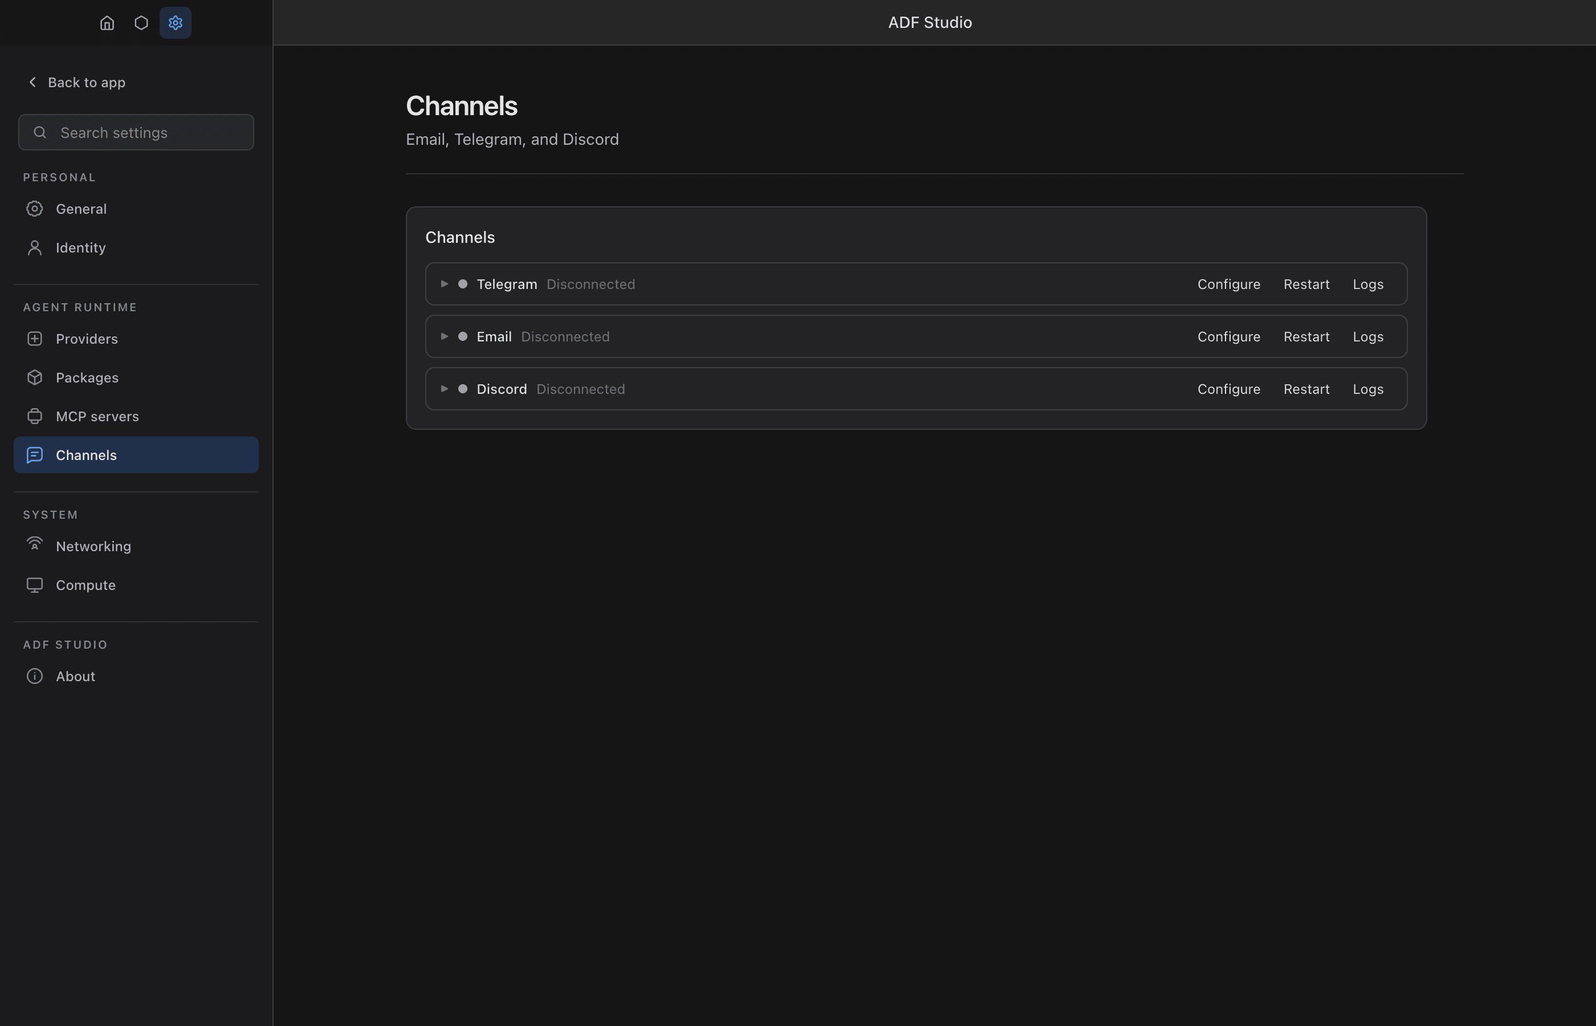Open the home icon in top bar
The image size is (1596, 1026).
click(107, 23)
